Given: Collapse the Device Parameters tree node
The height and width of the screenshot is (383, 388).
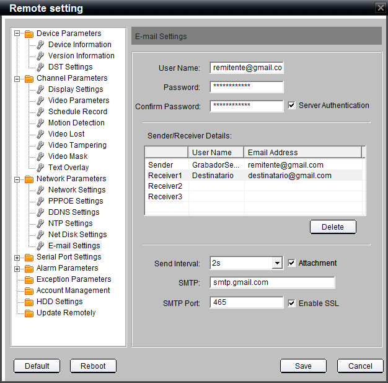Looking at the screenshot, I should 17,34.
